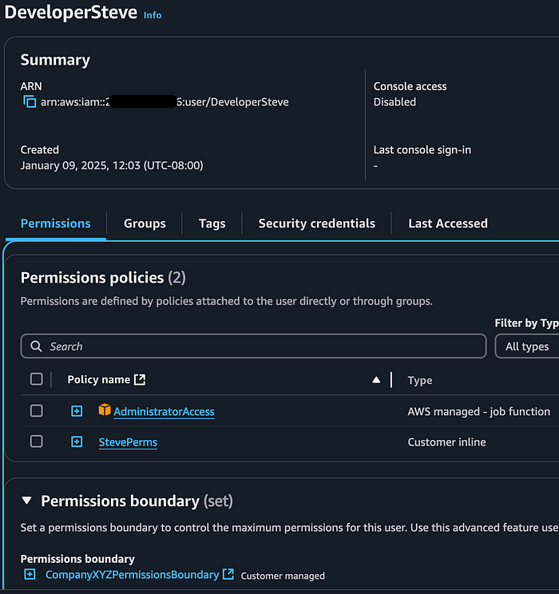Click the copy ARN icon

(x=30, y=102)
